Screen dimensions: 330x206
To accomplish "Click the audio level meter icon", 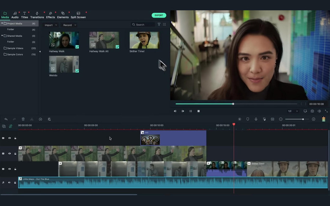I will [x=324, y=119].
